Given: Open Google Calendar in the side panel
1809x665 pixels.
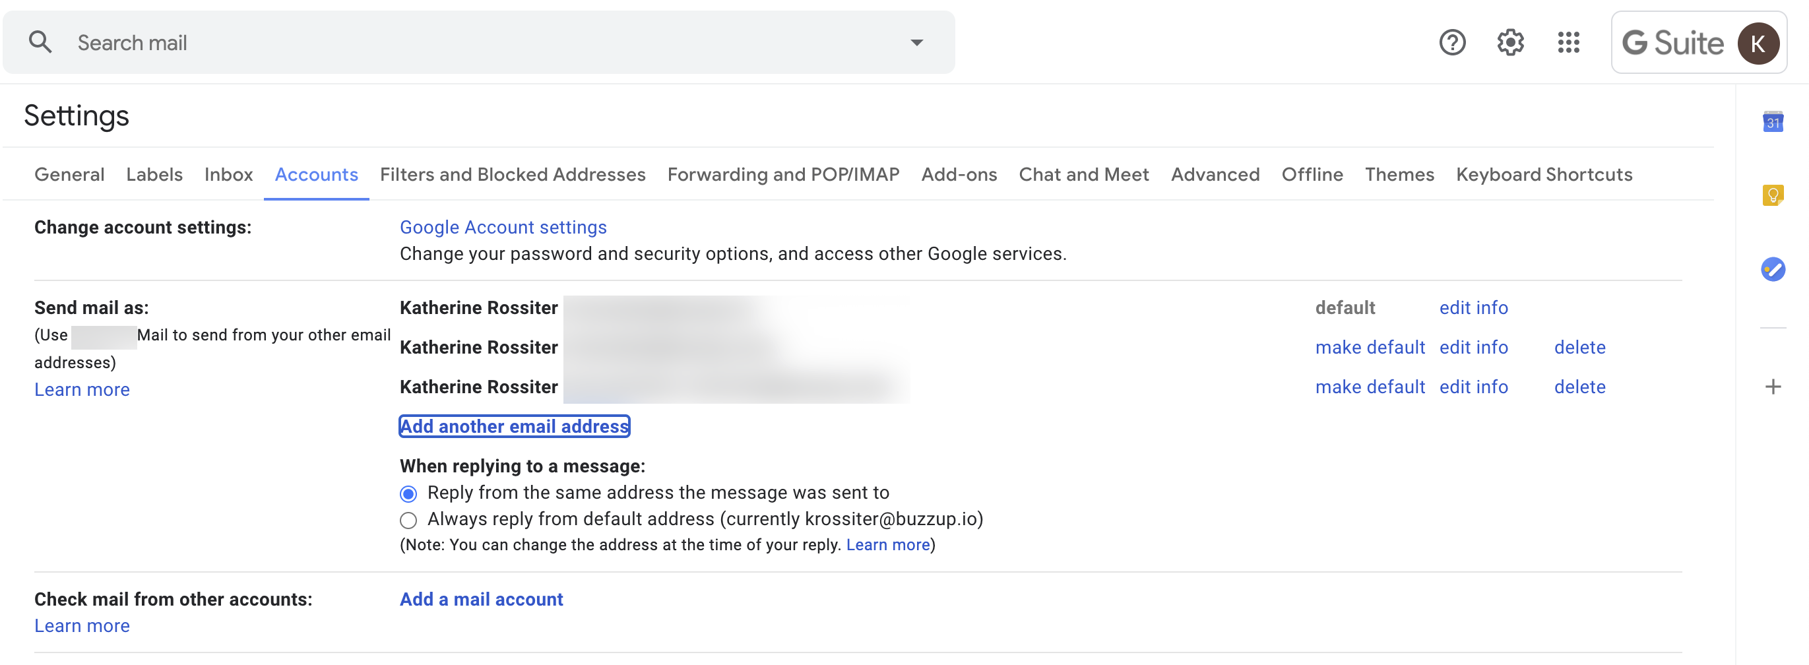Looking at the screenshot, I should pos(1774,121).
